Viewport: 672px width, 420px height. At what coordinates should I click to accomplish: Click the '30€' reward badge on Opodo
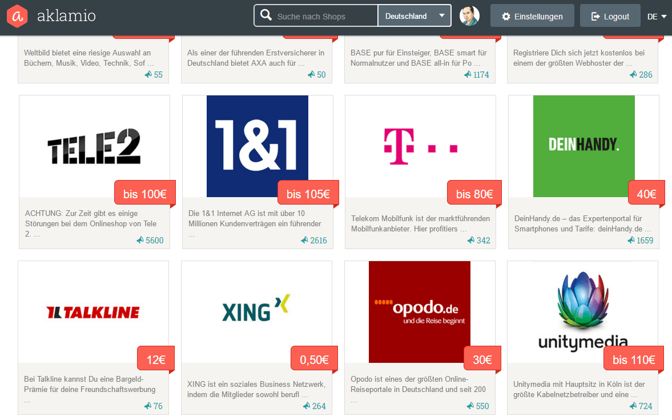coord(482,359)
